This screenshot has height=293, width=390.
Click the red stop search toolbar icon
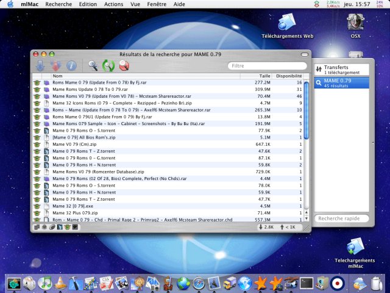click(x=124, y=65)
